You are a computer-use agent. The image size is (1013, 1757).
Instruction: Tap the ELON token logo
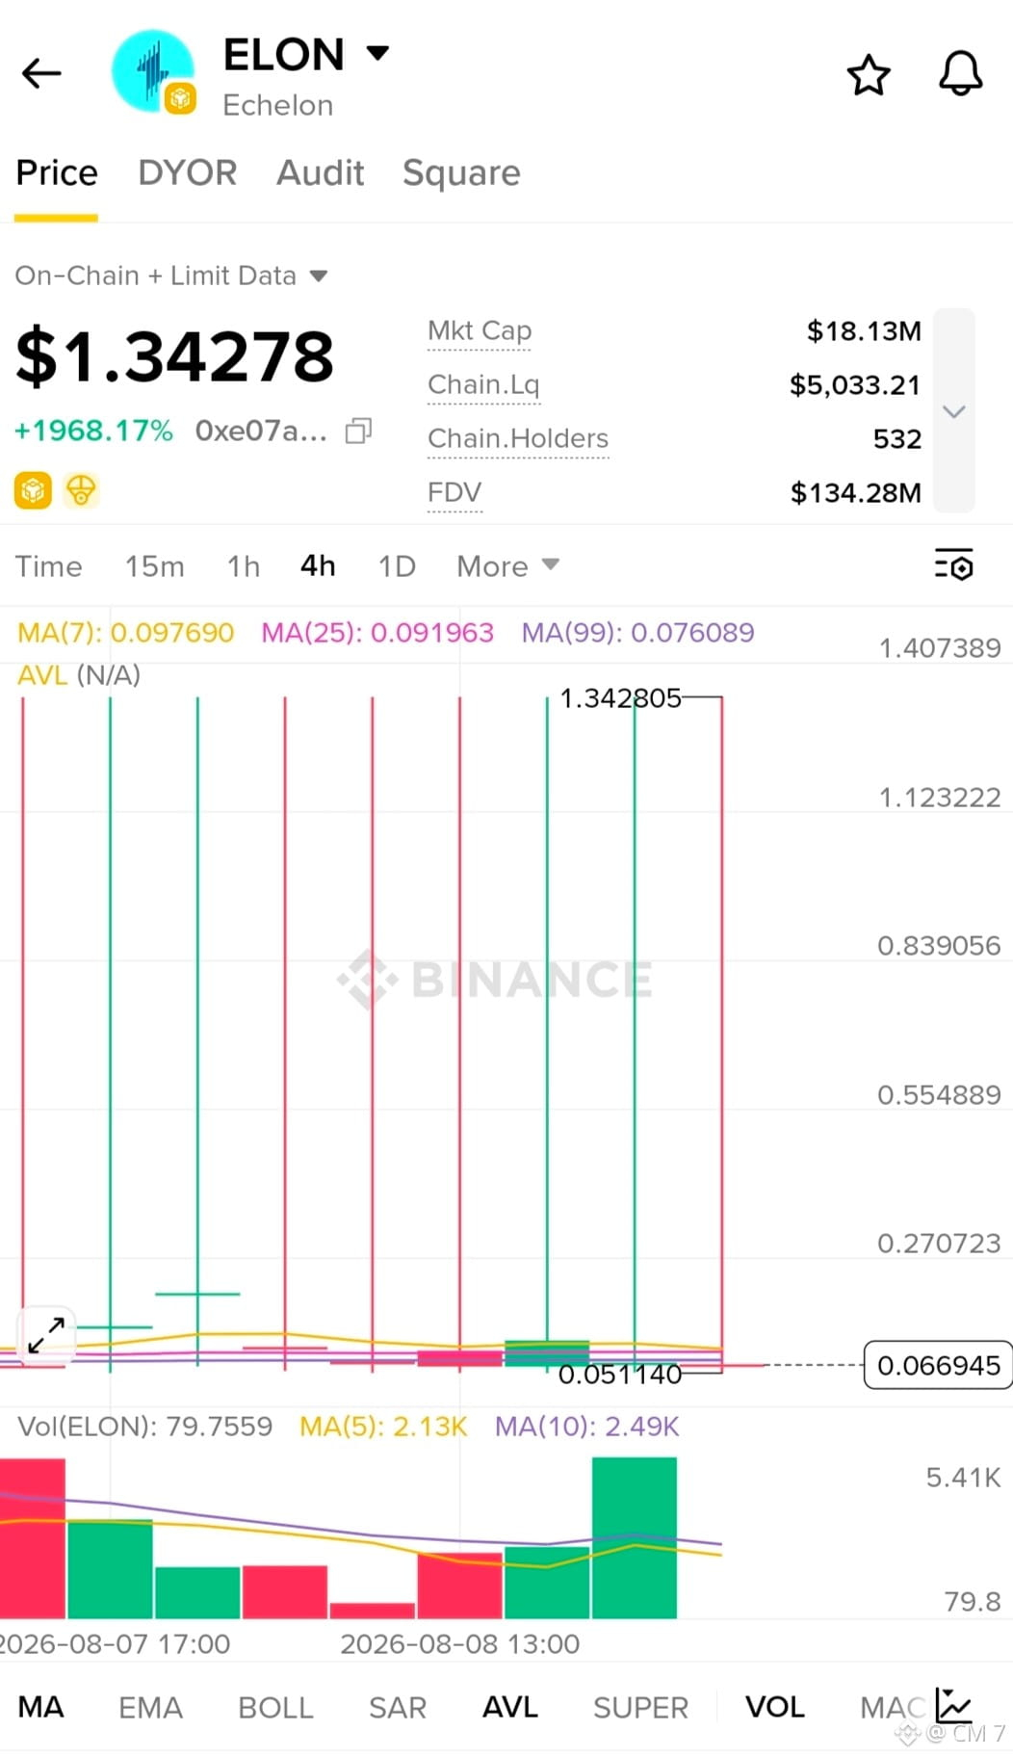coord(153,71)
